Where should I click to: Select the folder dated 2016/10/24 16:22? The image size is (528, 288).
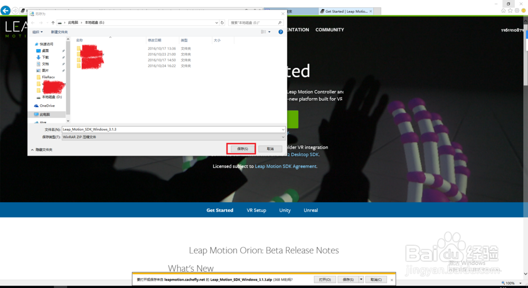(x=135, y=66)
